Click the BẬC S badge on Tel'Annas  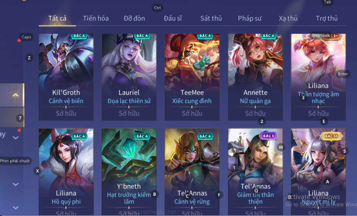pyautogui.click(x=269, y=136)
